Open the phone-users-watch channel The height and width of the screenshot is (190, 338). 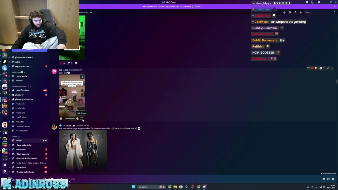pyautogui.click(x=24, y=57)
